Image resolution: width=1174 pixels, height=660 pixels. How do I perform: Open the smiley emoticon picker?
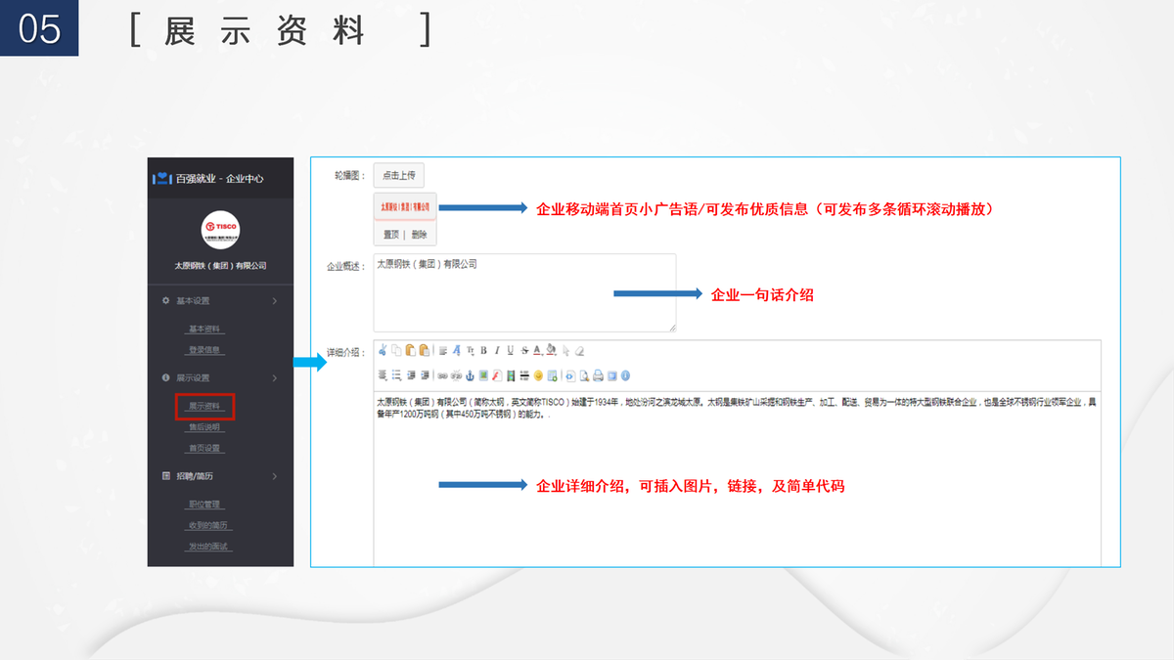[538, 374]
